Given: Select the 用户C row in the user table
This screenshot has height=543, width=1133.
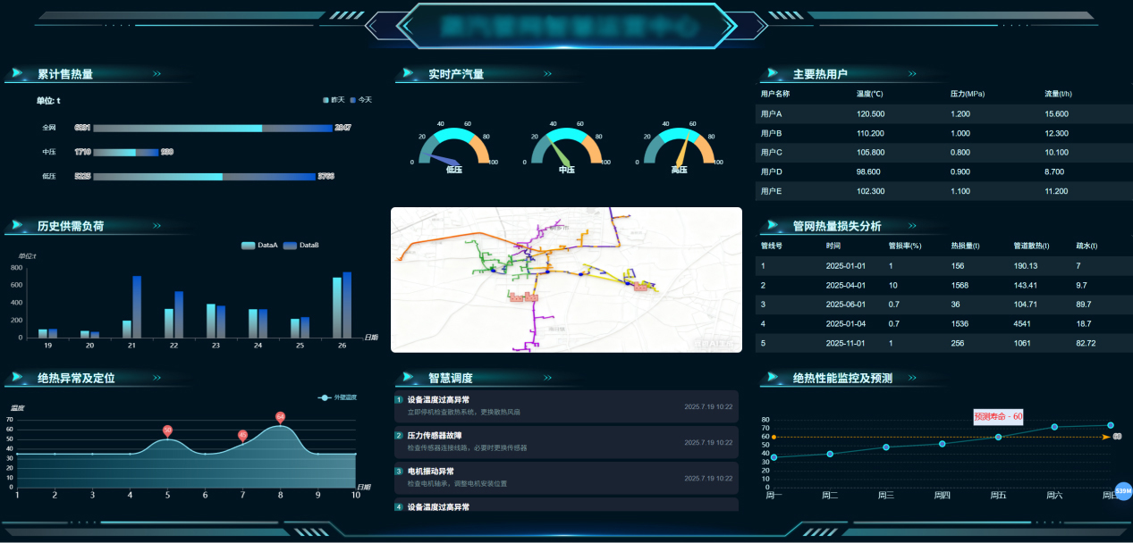Looking at the screenshot, I should tap(934, 152).
